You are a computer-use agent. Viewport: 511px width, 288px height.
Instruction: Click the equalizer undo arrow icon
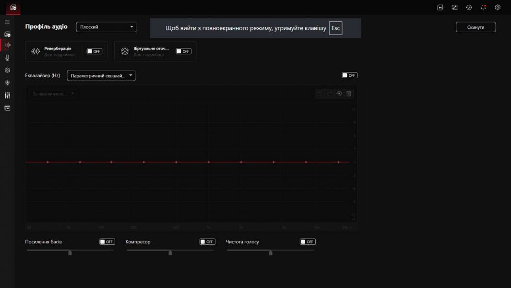click(320, 94)
